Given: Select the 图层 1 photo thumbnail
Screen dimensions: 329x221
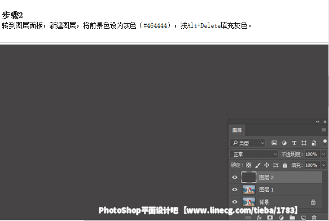Looking at the screenshot, I should pyautogui.click(x=249, y=189).
